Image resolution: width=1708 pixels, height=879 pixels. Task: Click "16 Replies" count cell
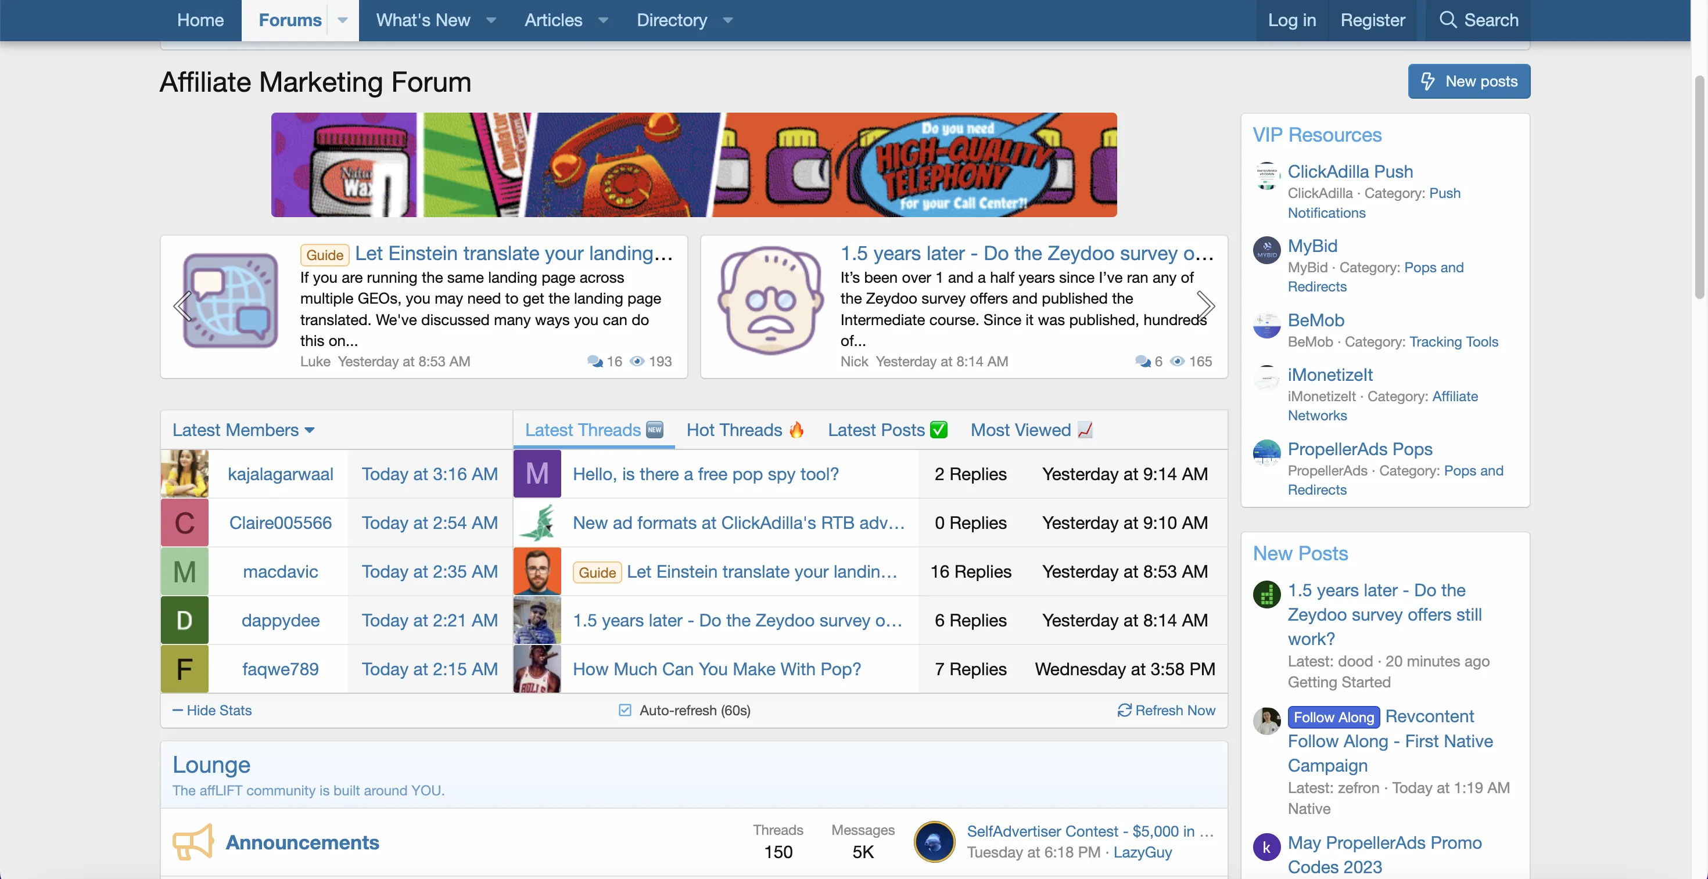click(x=971, y=571)
